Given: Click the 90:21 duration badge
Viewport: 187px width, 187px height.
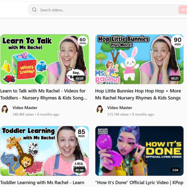Looking at the screenshot, I should pyautogui.click(x=175, y=79).
